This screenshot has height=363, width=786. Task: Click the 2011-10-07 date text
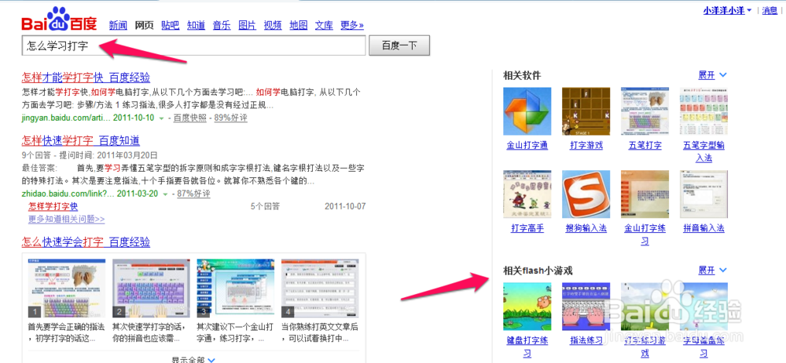point(345,206)
